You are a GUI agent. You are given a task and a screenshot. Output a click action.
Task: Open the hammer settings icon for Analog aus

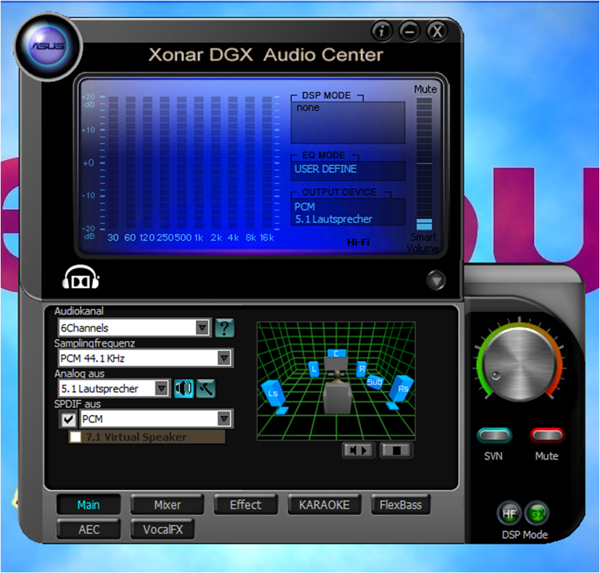(206, 388)
